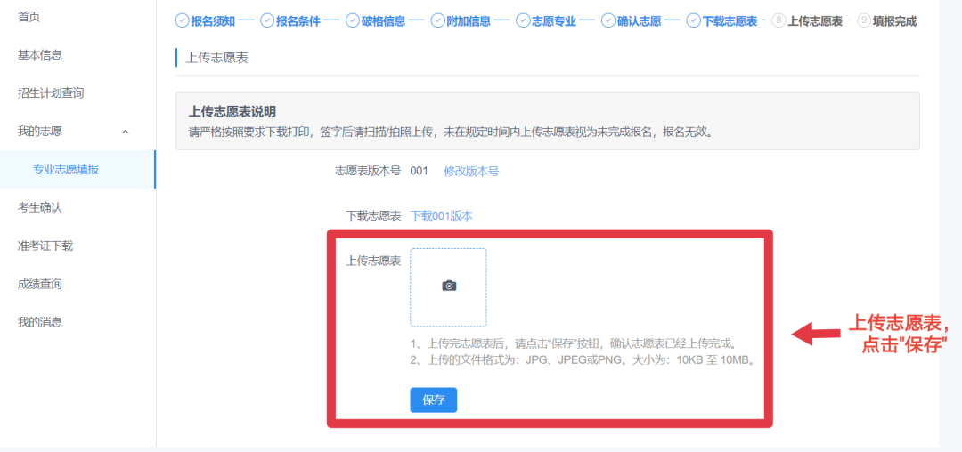
Task: Click check icon beside 报名须知 step
Action: click(183, 20)
